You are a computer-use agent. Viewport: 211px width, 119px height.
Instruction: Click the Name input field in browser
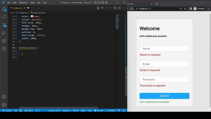165,49
